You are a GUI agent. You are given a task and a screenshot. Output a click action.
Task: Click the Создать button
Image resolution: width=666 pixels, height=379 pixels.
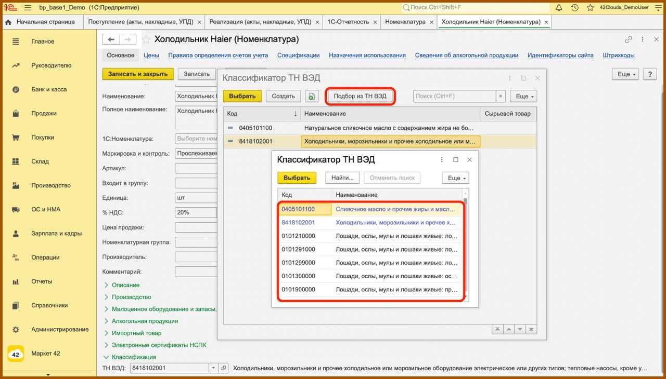[284, 96]
